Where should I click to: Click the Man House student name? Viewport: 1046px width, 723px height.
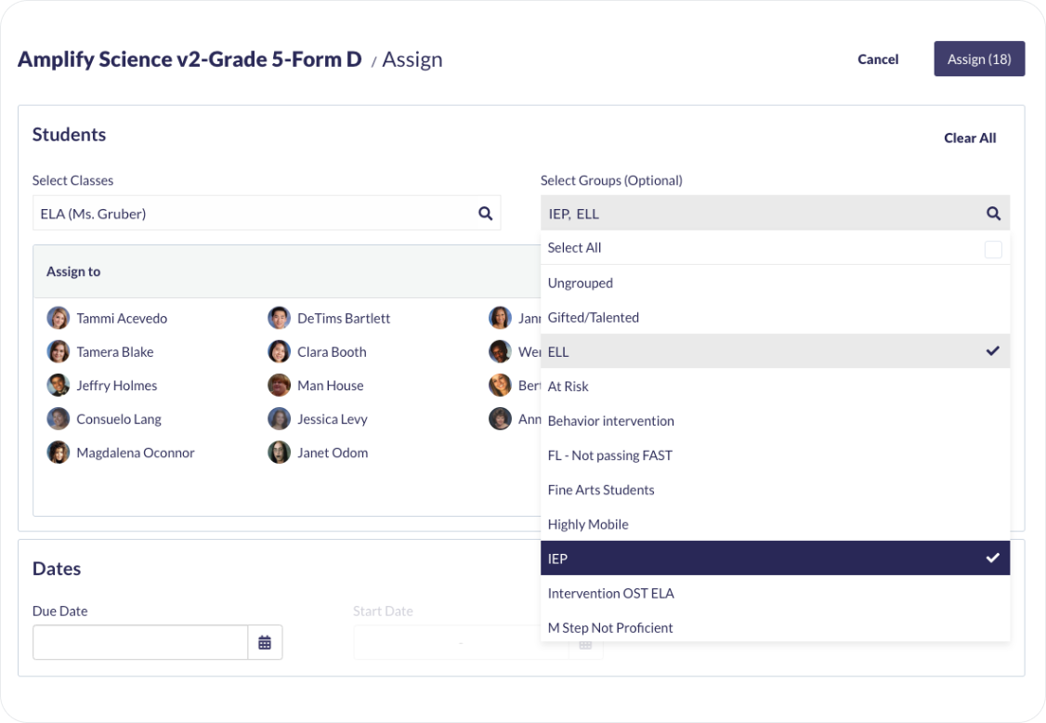coord(330,386)
